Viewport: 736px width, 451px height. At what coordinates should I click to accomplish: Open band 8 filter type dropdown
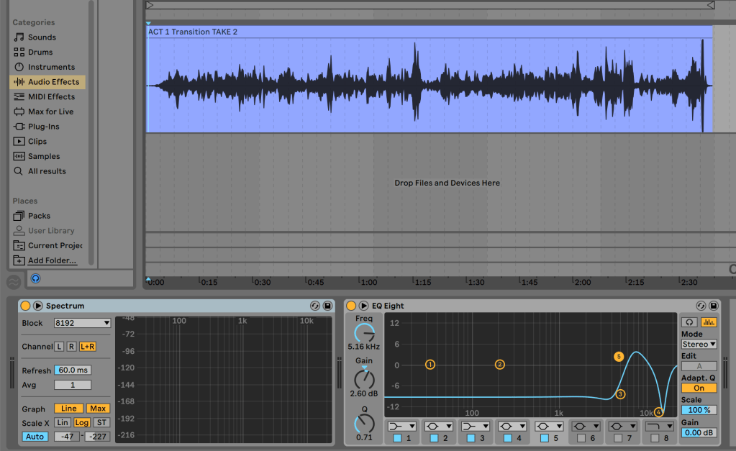click(658, 427)
